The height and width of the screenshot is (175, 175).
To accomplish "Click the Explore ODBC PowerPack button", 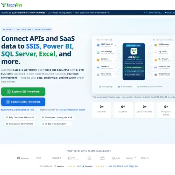I will (x=23, y=102).
